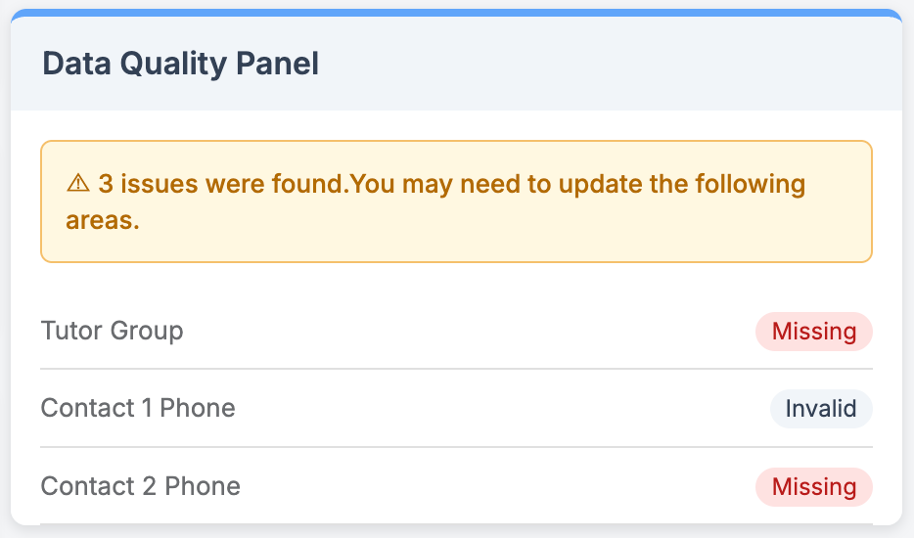Select the Invalid badge for Contact 1 Phone

point(820,409)
